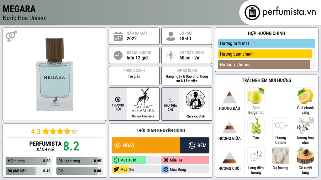Click the Chưa xác định perfumer text
The image size is (321, 180).
coord(196,116)
